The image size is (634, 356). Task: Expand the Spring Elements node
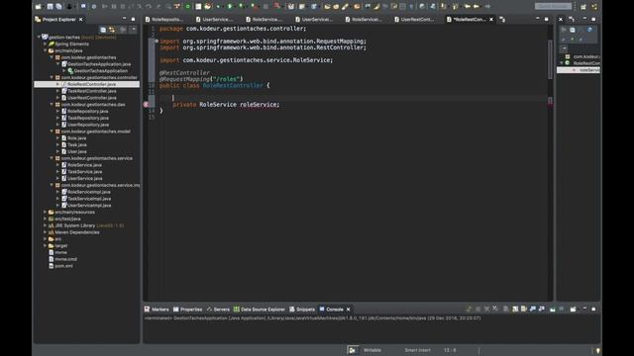pyautogui.click(x=46, y=44)
